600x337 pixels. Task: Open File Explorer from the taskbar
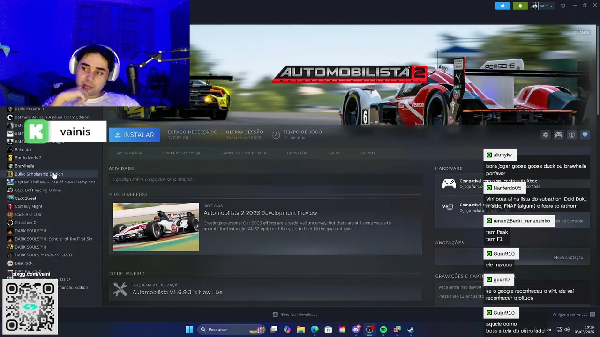point(301,330)
